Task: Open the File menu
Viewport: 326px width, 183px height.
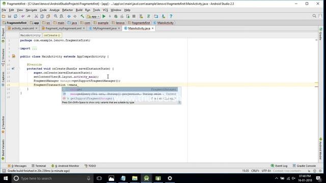Action: coord(4,10)
